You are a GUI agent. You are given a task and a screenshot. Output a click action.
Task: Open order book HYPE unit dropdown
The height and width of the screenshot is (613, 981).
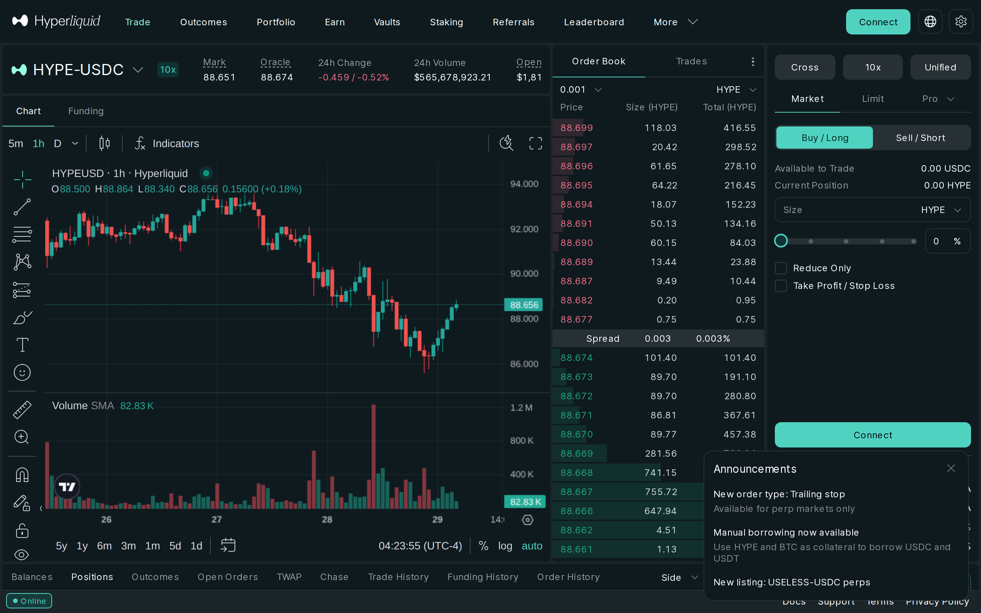736,90
